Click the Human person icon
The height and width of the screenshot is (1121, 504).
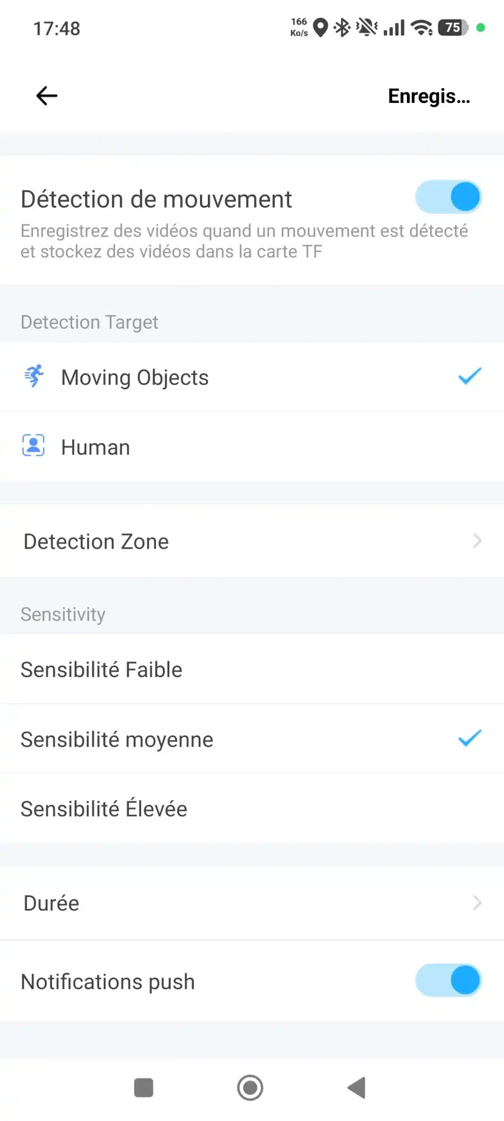pyautogui.click(x=34, y=446)
